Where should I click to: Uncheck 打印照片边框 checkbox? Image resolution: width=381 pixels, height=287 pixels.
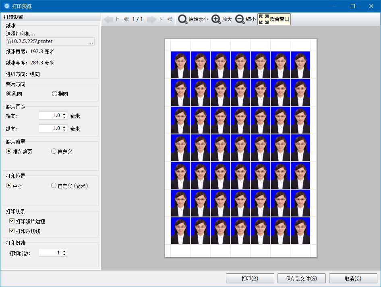click(12, 221)
